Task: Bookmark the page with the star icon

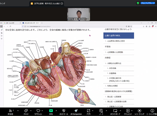Action: point(131,26)
